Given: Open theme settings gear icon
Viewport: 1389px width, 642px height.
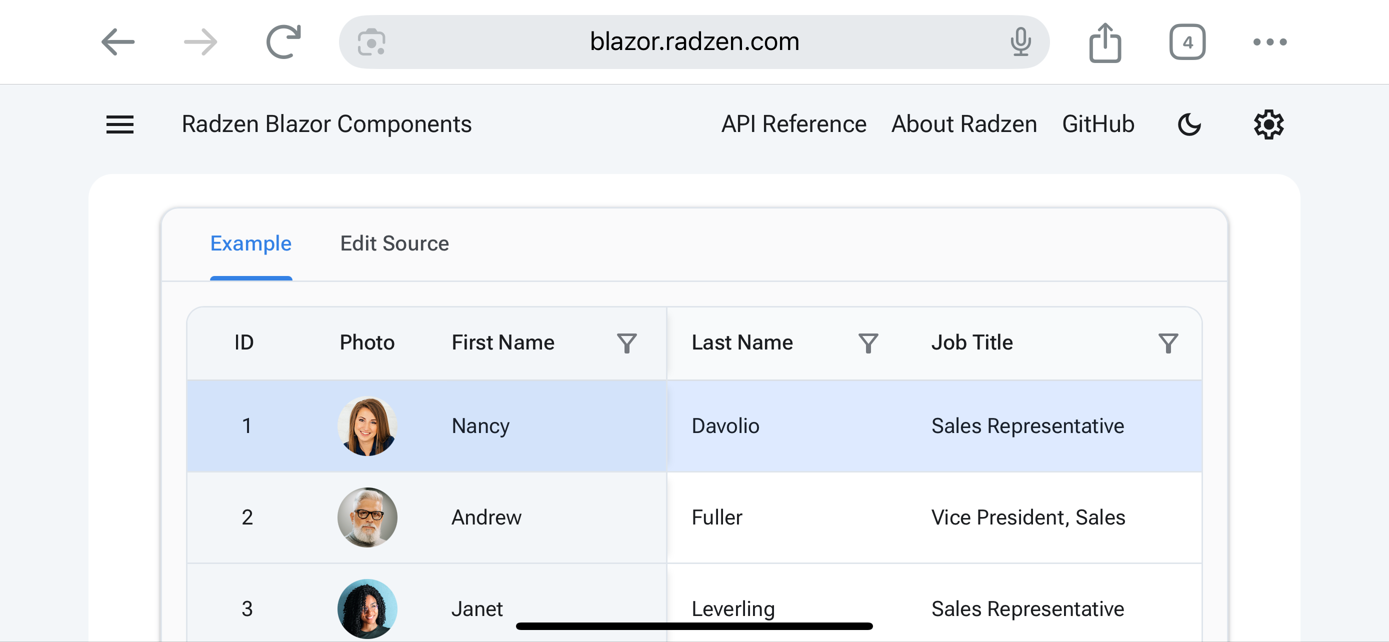Looking at the screenshot, I should [1269, 124].
